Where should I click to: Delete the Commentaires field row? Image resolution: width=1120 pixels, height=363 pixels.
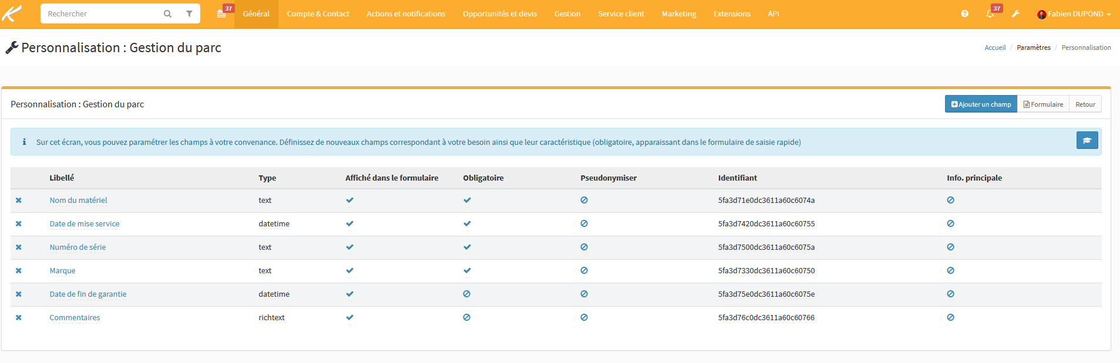(x=19, y=317)
